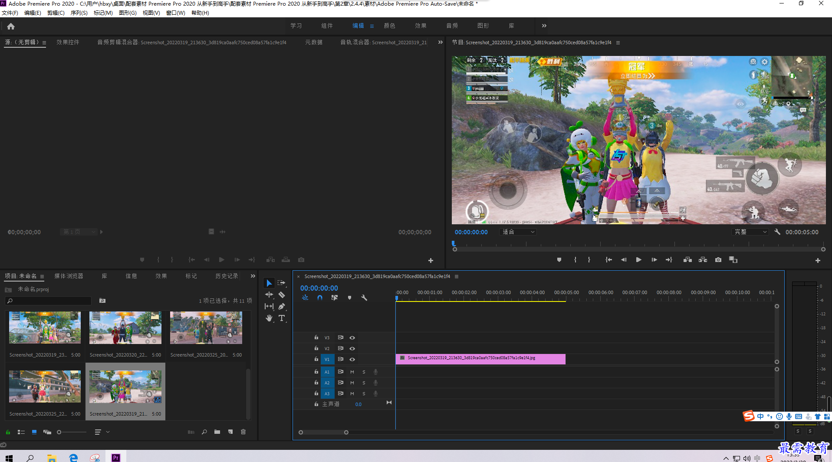Lock track V2
The width and height of the screenshot is (832, 462).
[316, 348]
